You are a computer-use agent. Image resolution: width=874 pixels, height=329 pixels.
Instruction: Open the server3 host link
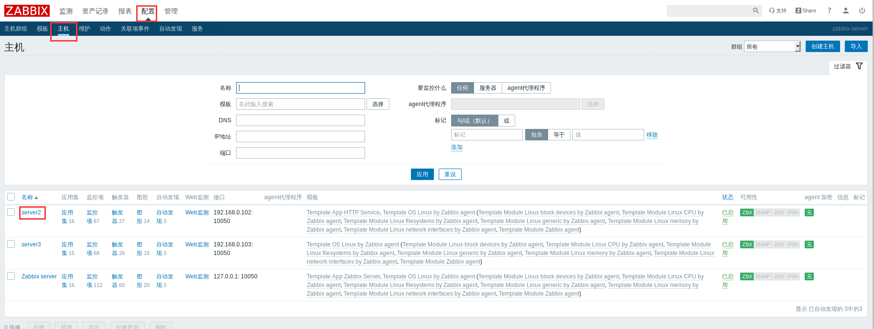coord(31,244)
